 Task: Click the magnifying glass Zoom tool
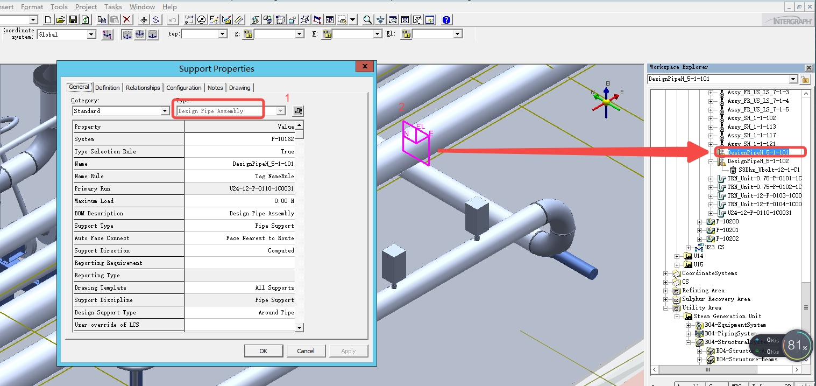coord(367,20)
